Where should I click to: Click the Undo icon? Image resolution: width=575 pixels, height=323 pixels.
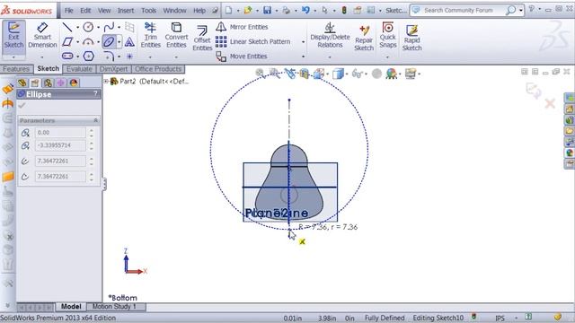305,10
